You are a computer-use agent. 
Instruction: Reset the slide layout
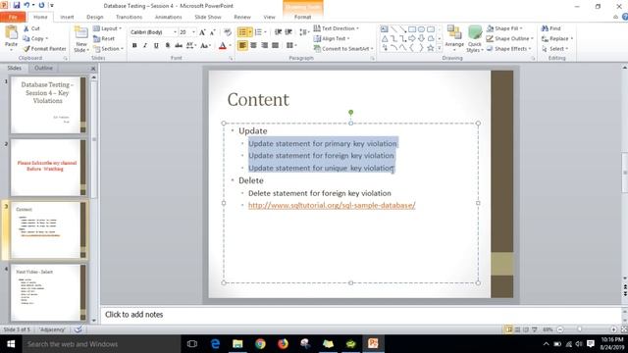click(104, 38)
